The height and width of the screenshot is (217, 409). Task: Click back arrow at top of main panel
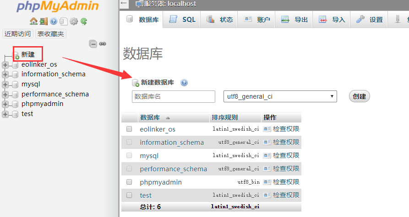coord(124,4)
